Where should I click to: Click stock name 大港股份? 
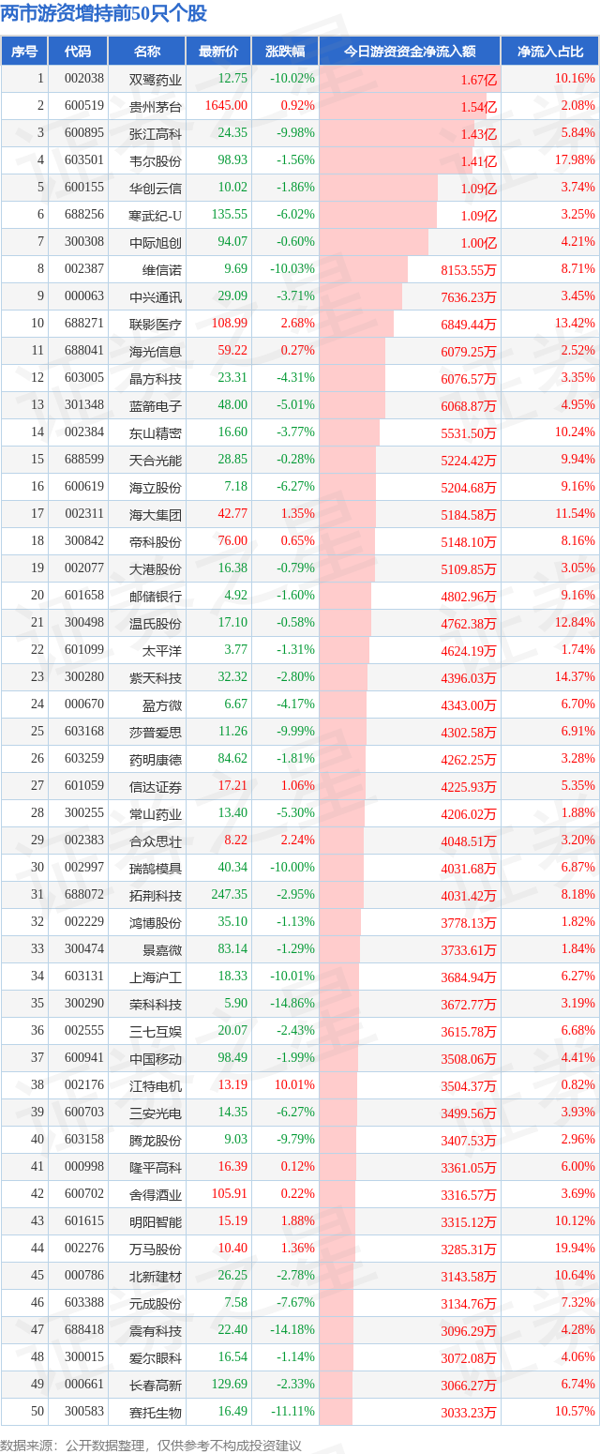pyautogui.click(x=156, y=568)
